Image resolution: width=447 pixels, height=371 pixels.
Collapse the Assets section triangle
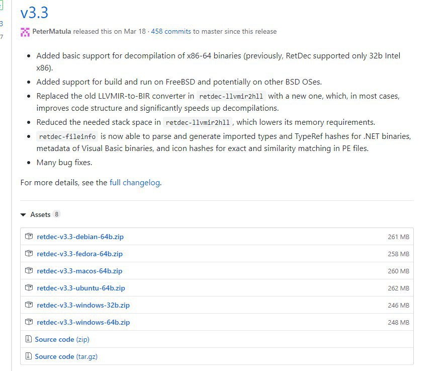coord(23,214)
